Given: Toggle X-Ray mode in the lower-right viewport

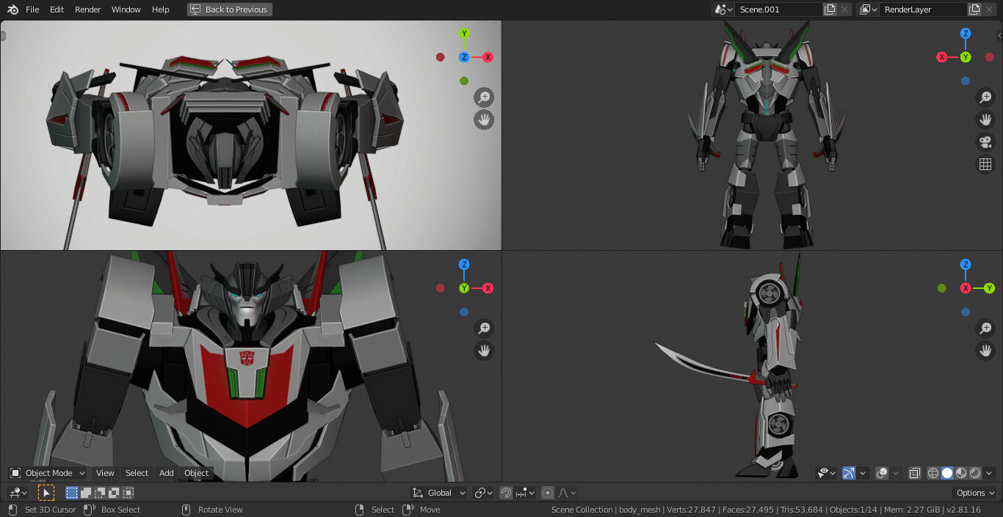Looking at the screenshot, I should 914,473.
